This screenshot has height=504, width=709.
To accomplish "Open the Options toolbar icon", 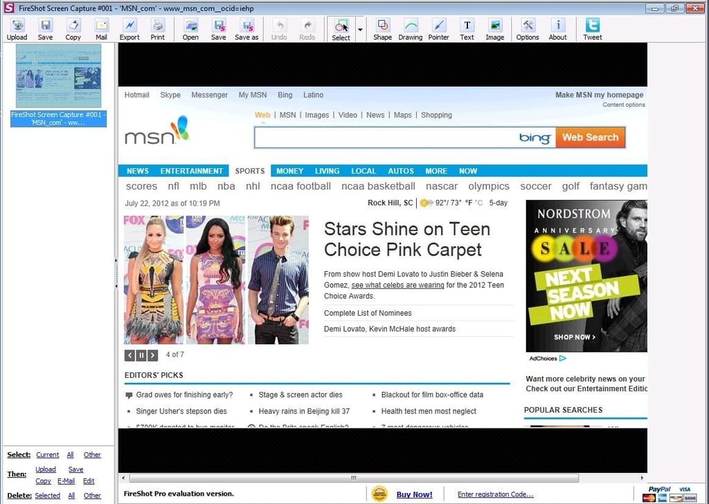I will click(528, 30).
